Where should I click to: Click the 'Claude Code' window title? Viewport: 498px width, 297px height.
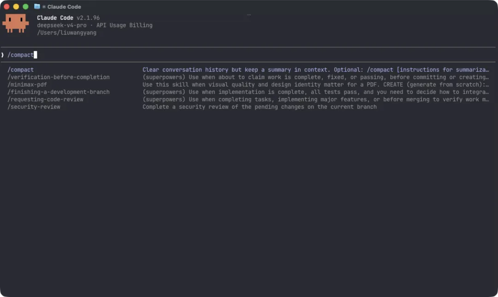[64, 6]
